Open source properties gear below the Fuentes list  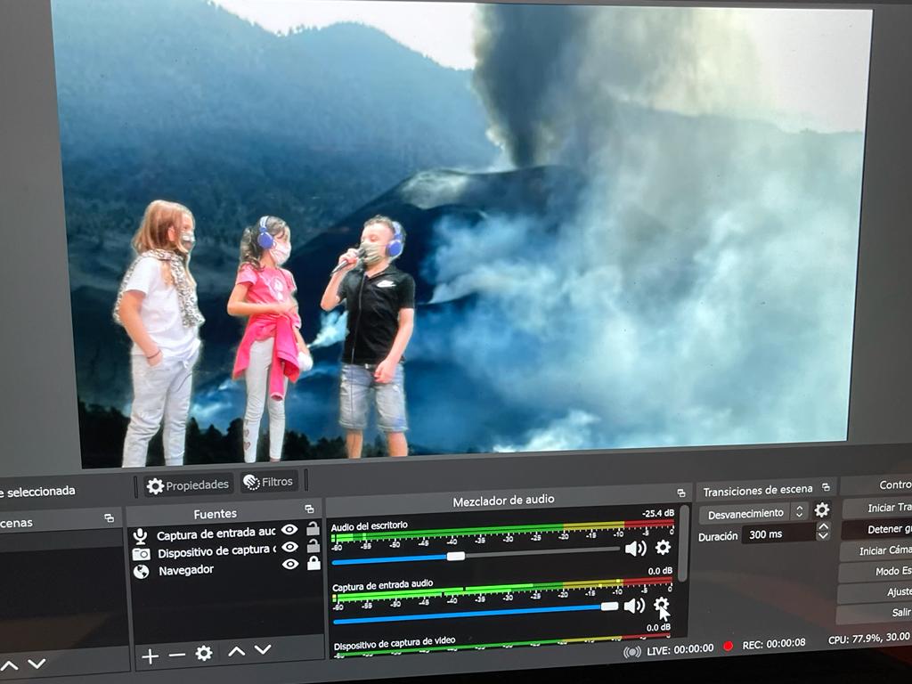(x=204, y=654)
